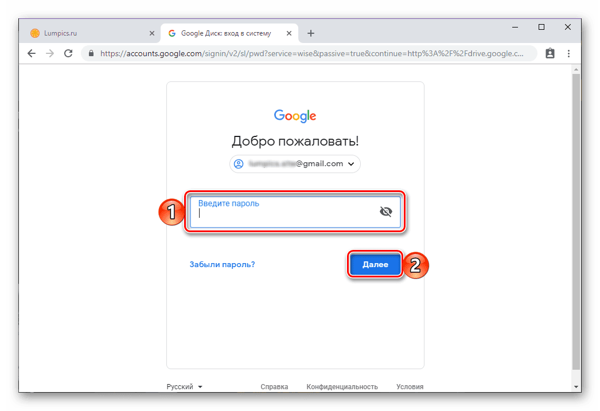The width and height of the screenshot is (600, 411).
Task: Minimize the browser window
Action: pos(515,27)
